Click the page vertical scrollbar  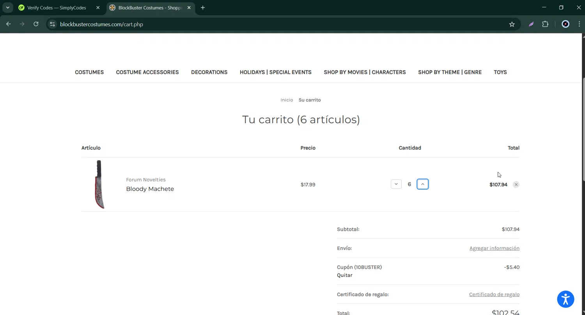tap(583, 129)
